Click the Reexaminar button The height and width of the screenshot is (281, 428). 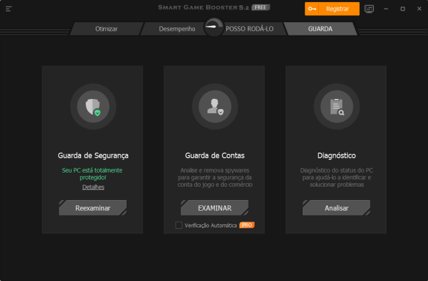click(93, 208)
